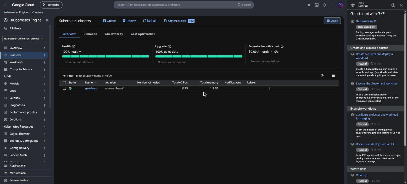Sort by the Name column arrow
Viewport: 407px width, 184px height.
tap(96, 83)
